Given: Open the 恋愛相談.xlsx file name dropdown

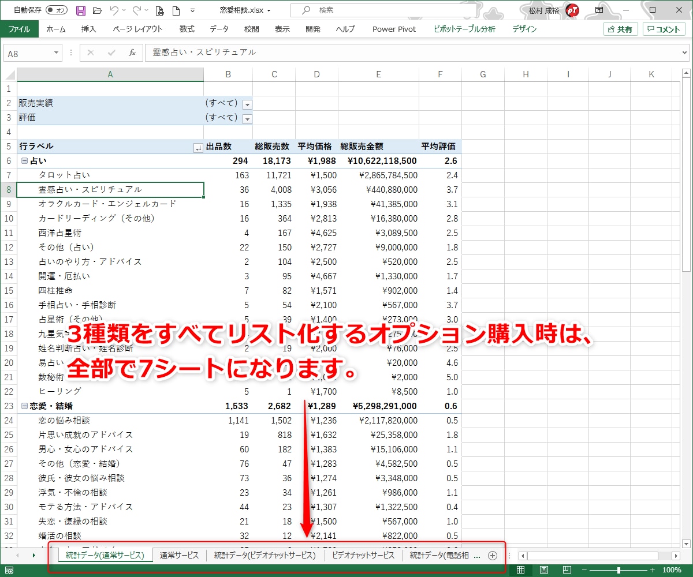Looking at the screenshot, I should coord(269,10).
